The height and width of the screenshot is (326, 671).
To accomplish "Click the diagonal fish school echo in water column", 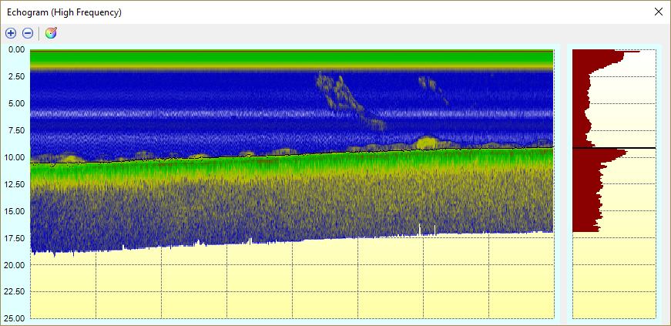I will 347,96.
